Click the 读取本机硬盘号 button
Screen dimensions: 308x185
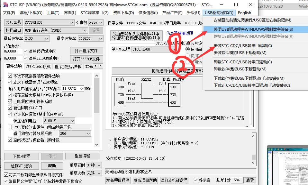tap(174, 180)
